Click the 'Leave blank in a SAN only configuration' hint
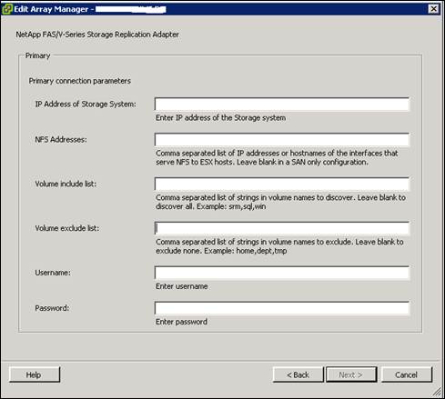This screenshot has width=445, height=399. click(302, 163)
